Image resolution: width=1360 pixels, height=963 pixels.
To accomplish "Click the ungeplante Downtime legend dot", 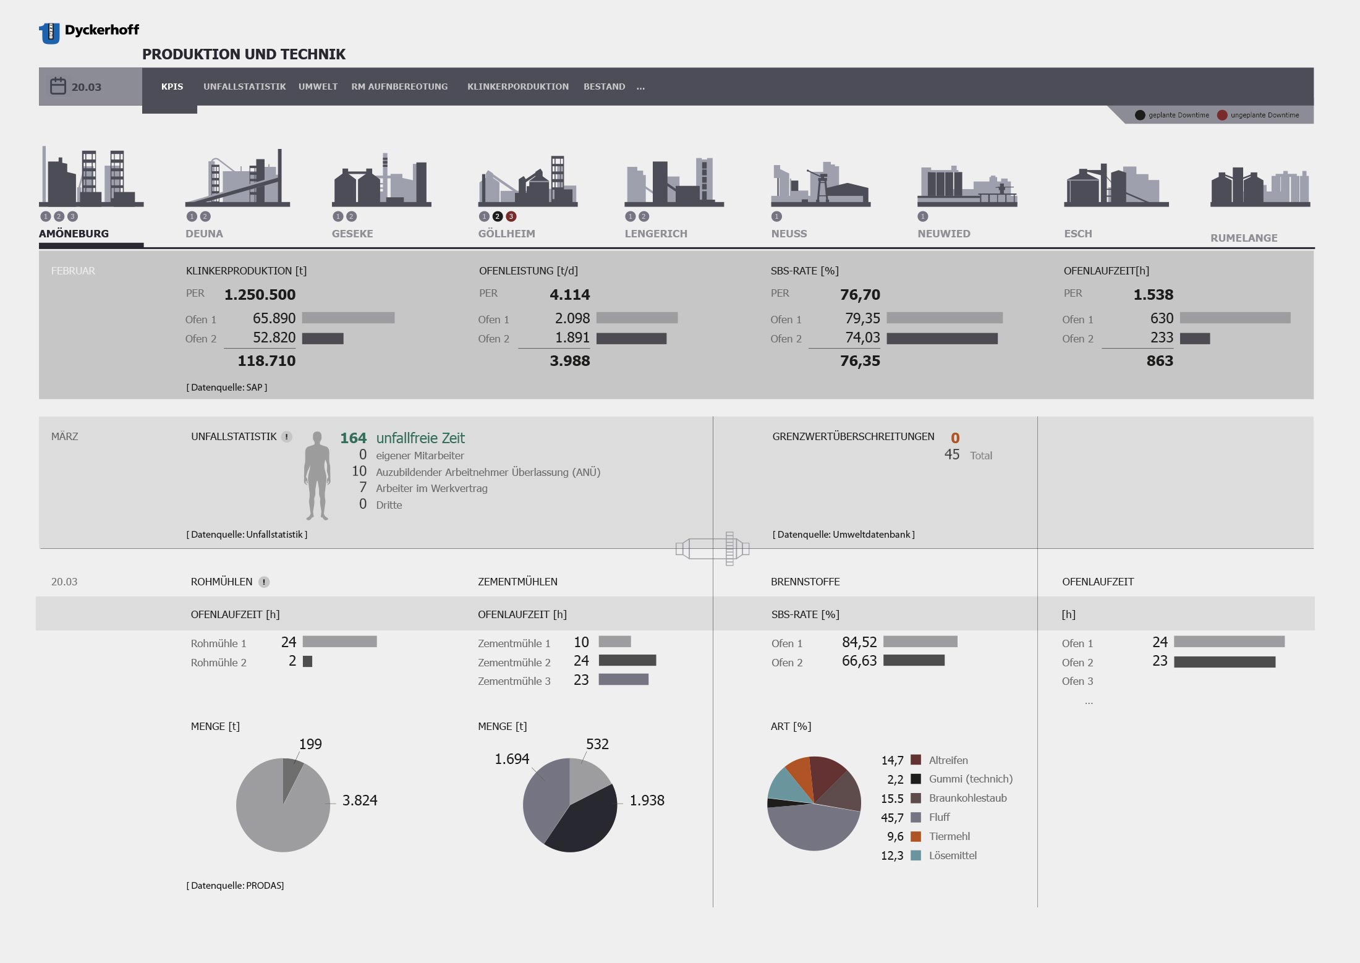I will (x=1222, y=115).
